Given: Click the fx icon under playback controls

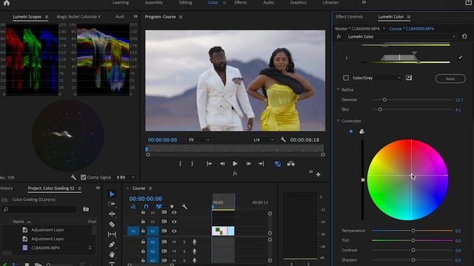Looking at the screenshot, I should point(235,174).
